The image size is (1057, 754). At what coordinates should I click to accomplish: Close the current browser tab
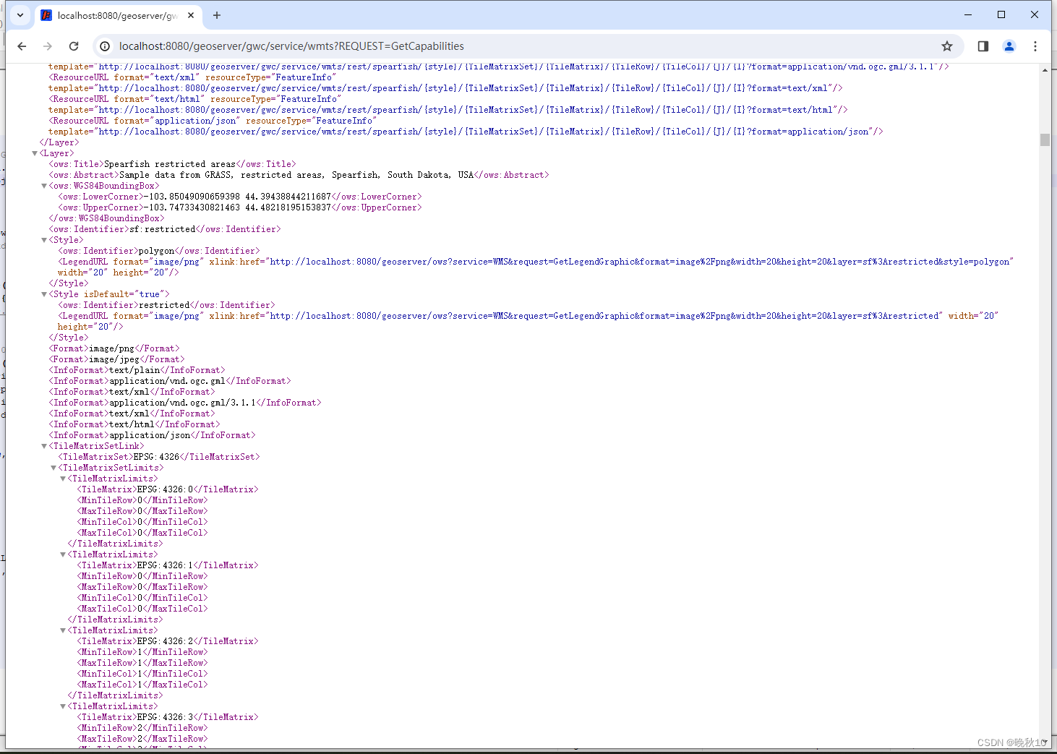[191, 14]
